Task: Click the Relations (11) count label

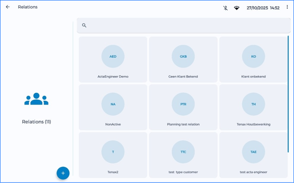Action: (x=36, y=122)
